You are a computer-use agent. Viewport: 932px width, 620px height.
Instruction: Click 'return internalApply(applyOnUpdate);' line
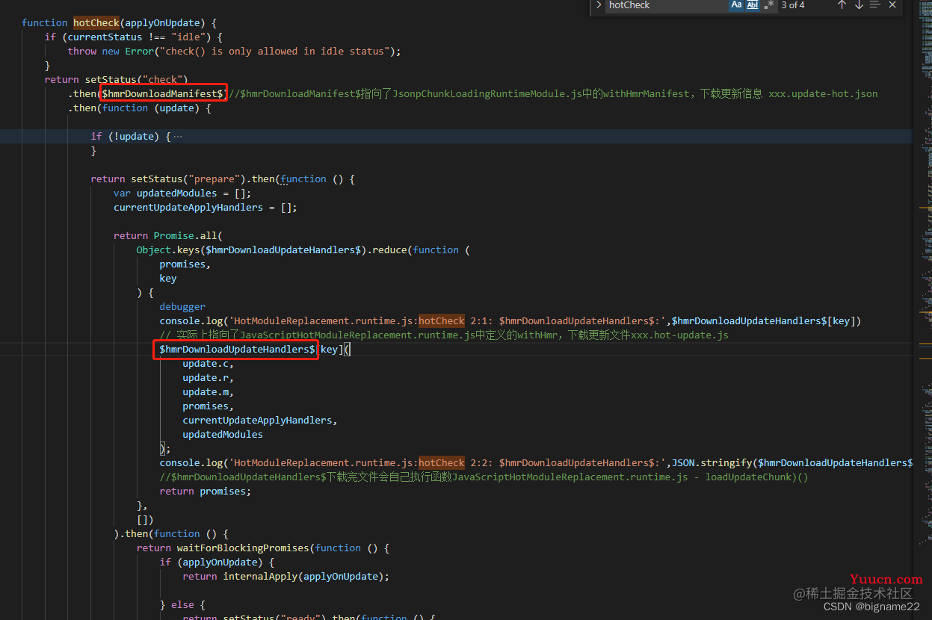pos(286,577)
